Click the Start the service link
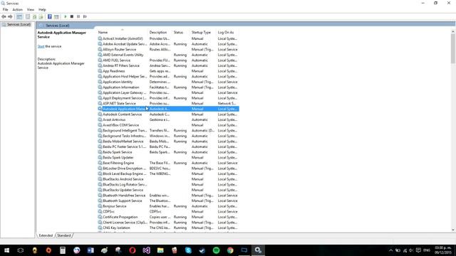 tap(41, 46)
